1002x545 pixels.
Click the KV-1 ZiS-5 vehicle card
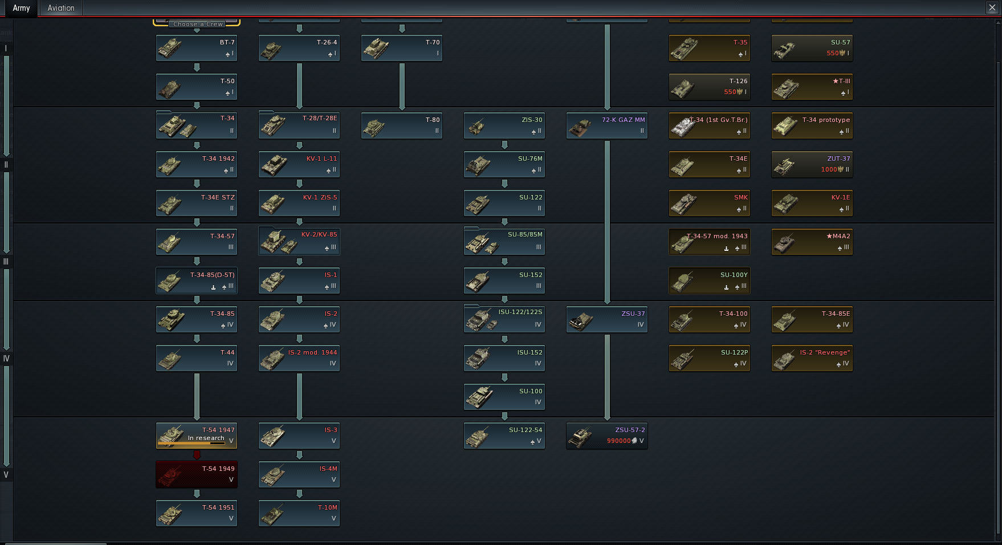299,203
